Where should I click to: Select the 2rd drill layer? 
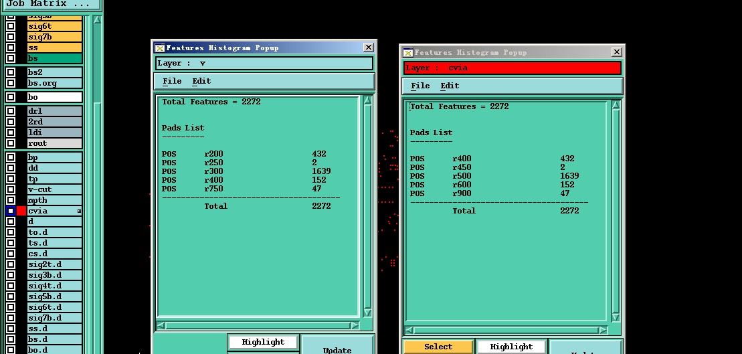[x=55, y=122]
